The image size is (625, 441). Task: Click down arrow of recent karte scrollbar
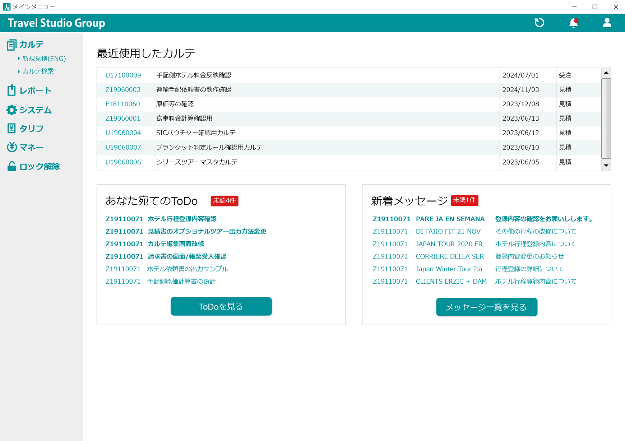click(606, 165)
